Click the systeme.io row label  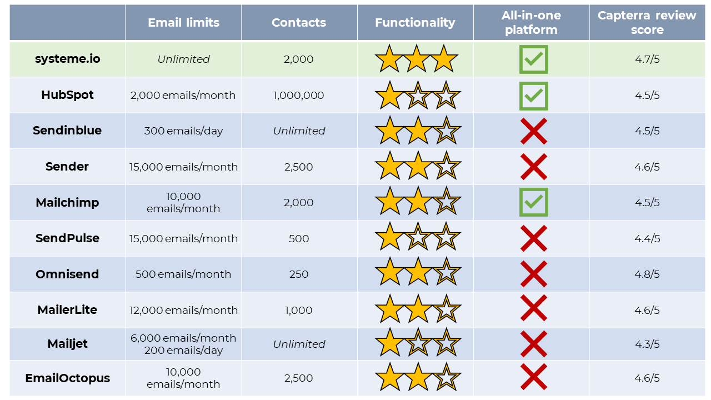point(67,59)
